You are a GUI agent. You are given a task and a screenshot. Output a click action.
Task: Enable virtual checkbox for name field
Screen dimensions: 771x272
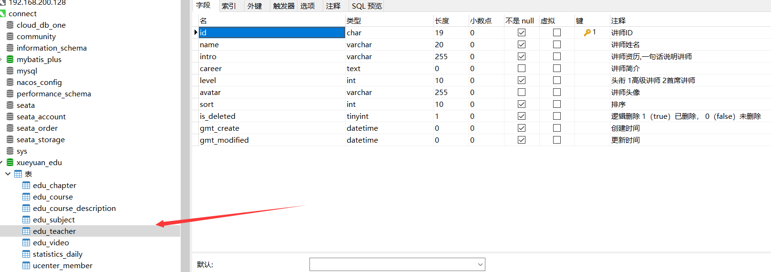[x=557, y=45]
